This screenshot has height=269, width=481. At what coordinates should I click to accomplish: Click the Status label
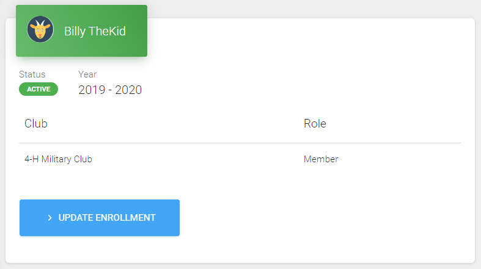pyautogui.click(x=32, y=74)
